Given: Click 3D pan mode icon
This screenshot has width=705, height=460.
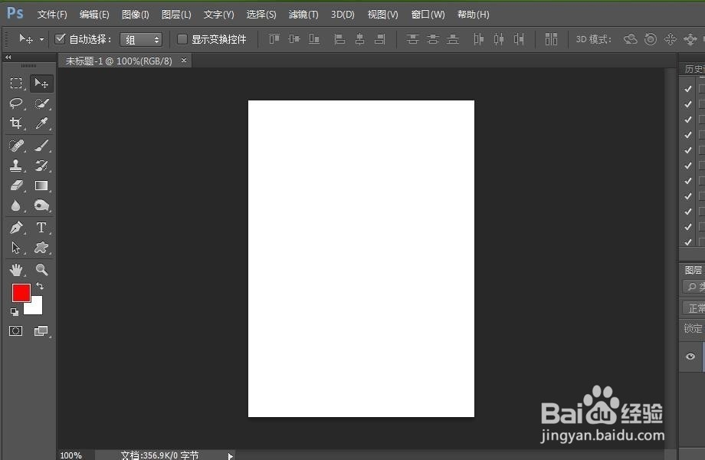Looking at the screenshot, I should [671, 39].
